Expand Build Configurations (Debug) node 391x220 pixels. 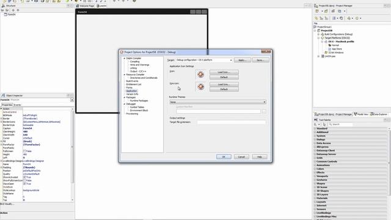tap(318, 34)
